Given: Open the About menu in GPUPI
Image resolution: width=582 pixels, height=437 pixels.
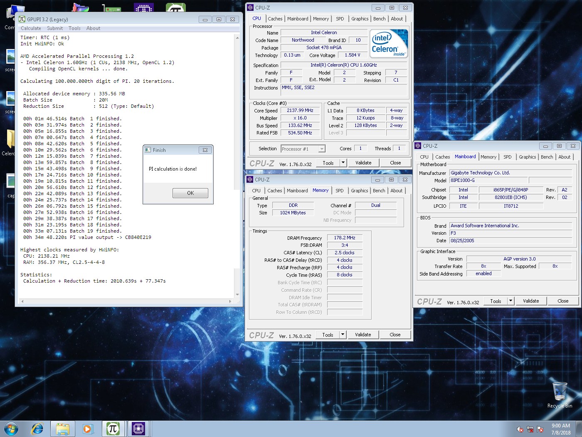Looking at the screenshot, I should click(x=93, y=28).
